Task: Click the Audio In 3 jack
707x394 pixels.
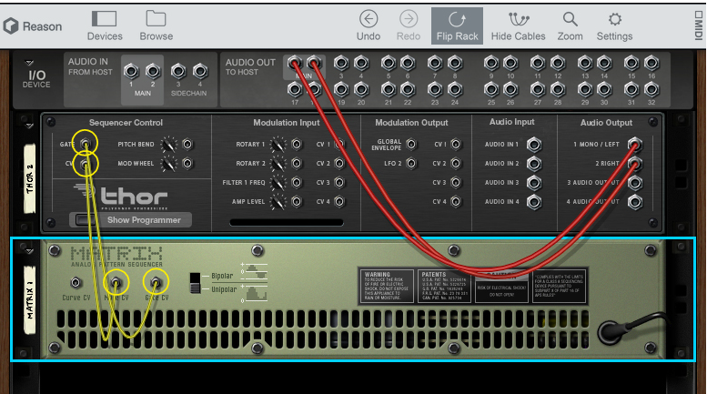Action: [x=534, y=183]
